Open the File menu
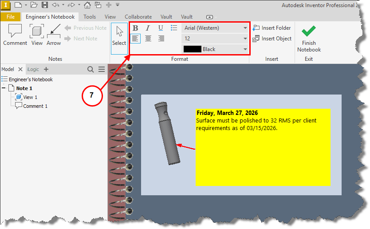370x229 pixels. [10, 17]
